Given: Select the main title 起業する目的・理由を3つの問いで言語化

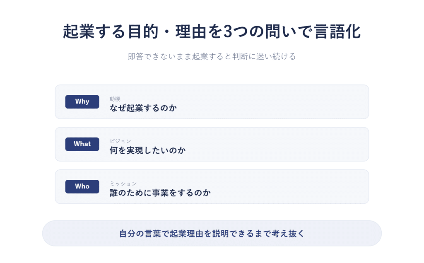Looking at the screenshot, I should click(212, 31).
